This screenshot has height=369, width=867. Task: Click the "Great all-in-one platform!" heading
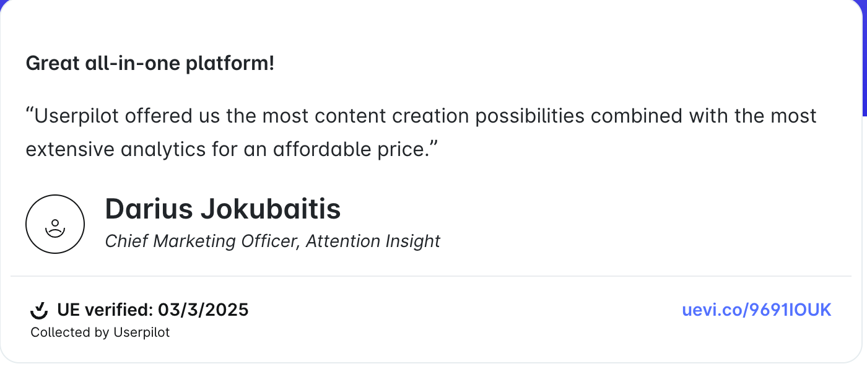pos(150,63)
